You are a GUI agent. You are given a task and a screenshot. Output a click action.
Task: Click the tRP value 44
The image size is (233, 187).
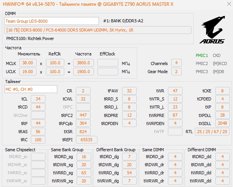click(38, 123)
